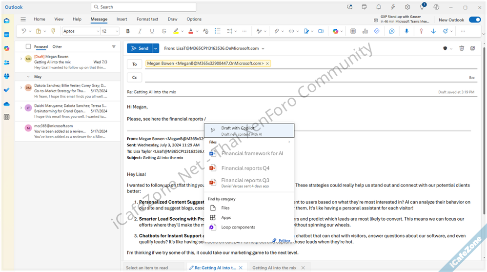Click the Dictate microphone icon
This screenshot has width=487, height=272.
pyautogui.click(x=406, y=31)
